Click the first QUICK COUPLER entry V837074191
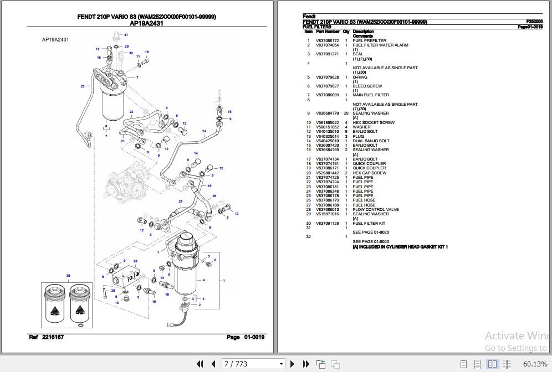The width and height of the screenshot is (552, 372). coord(327,164)
